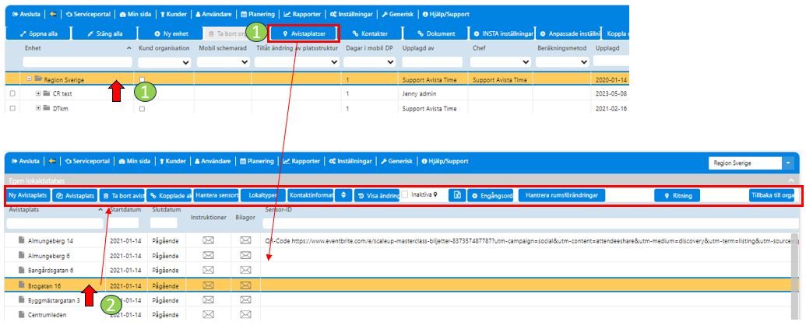Screen dimensions: 806x329
Task: Collapse the Egen lokaldatabas panel
Action: point(791,180)
